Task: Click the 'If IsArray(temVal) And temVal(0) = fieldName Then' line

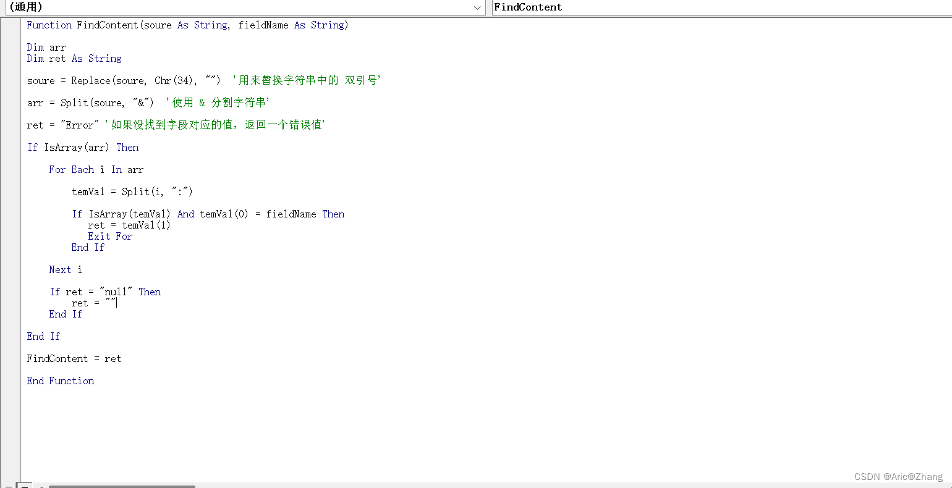Action: click(208, 214)
